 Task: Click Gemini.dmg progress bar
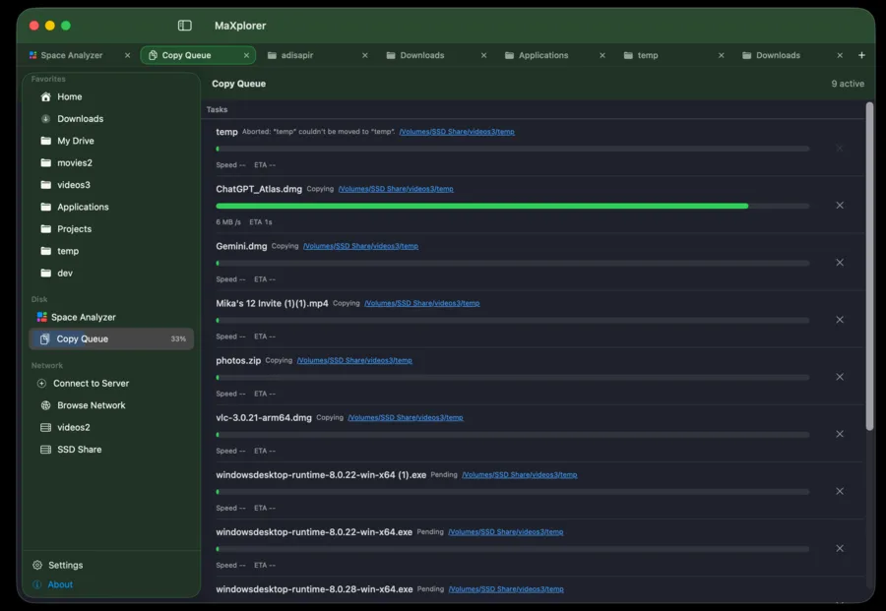coord(513,263)
